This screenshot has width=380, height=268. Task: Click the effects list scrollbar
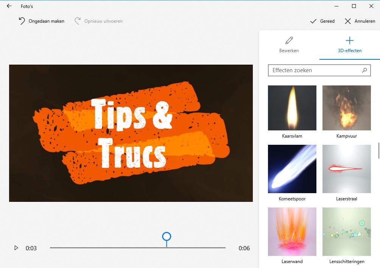[379, 150]
